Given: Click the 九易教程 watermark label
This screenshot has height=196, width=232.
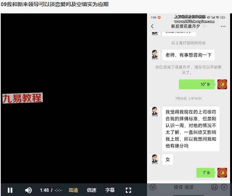Looking at the screenshot, I should pyautogui.click(x=22, y=98).
